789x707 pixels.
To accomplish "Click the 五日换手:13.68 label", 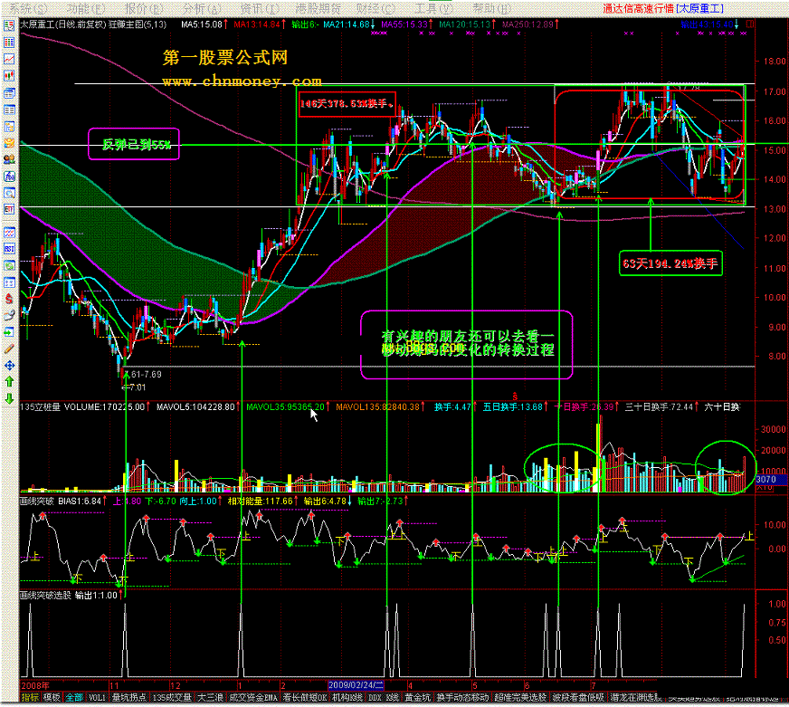I will point(514,406).
